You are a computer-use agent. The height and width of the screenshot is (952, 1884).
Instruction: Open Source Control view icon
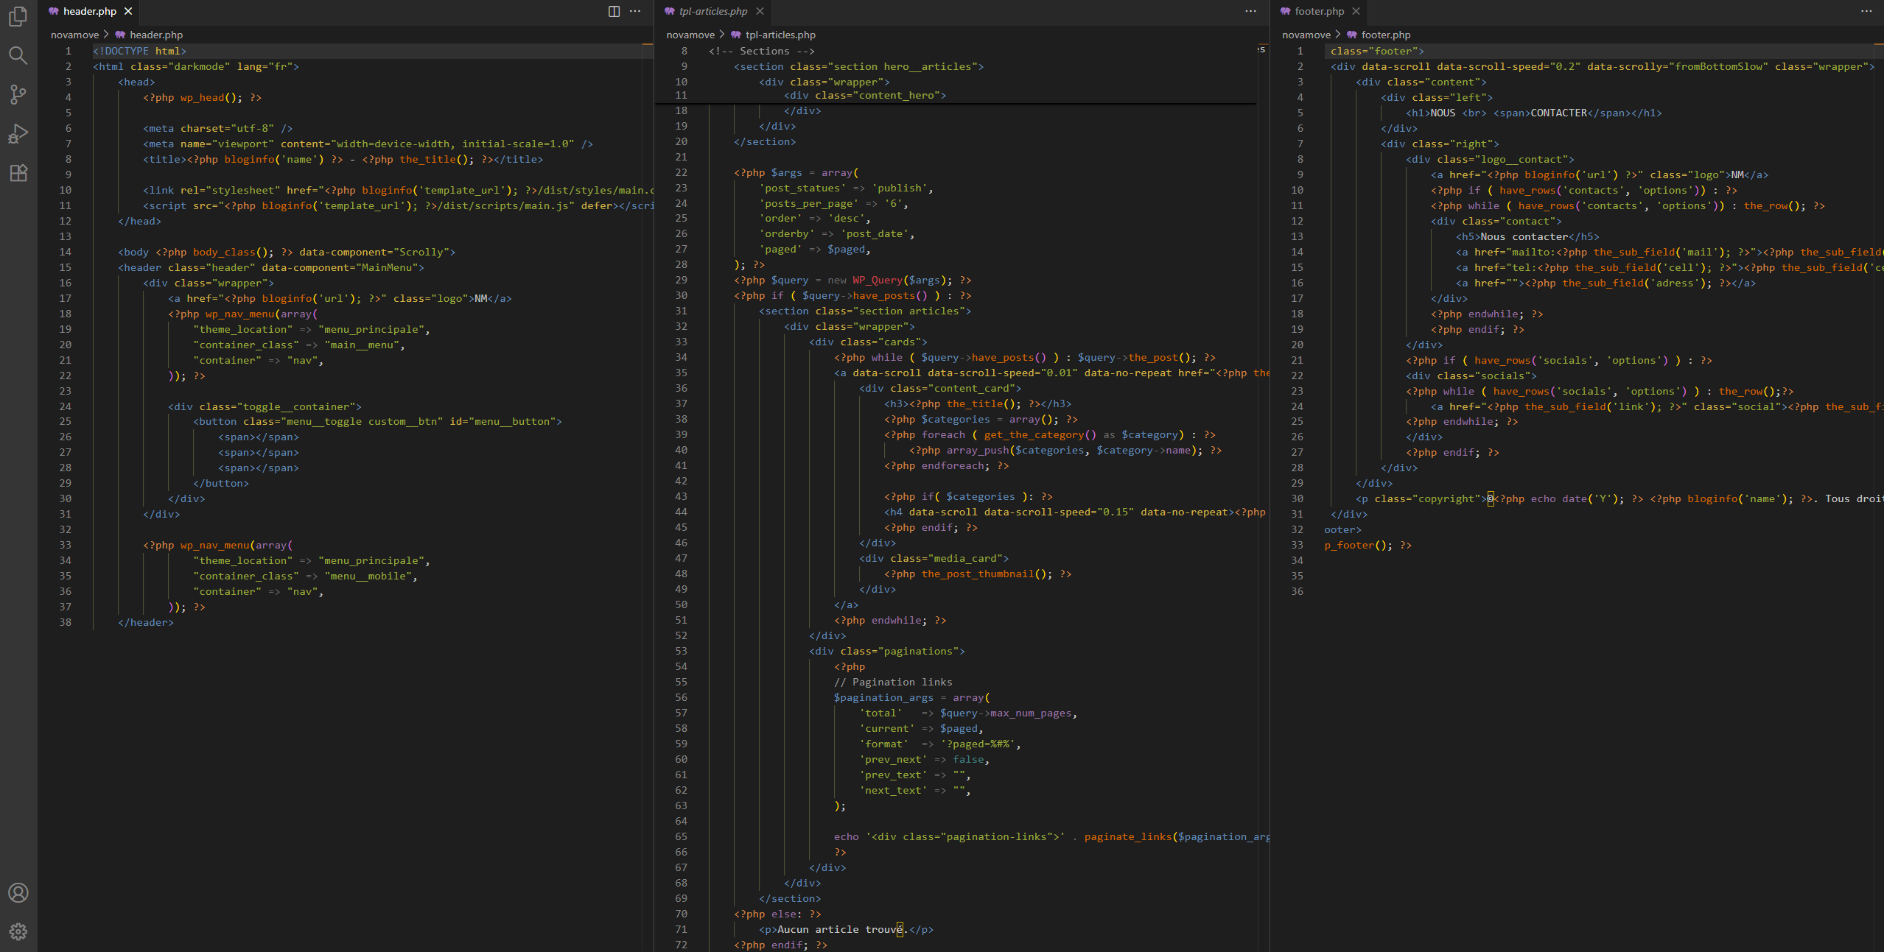click(18, 94)
